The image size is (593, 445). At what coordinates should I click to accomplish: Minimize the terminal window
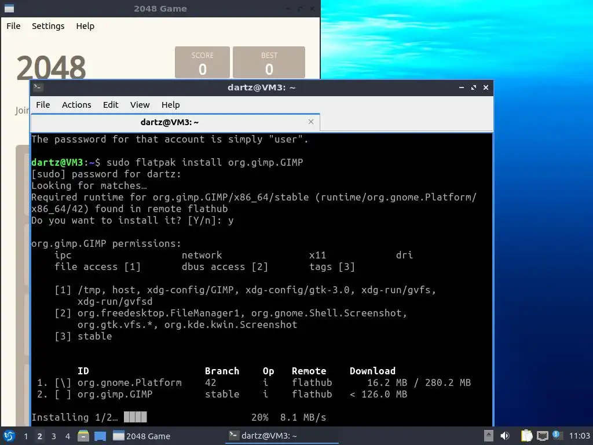point(462,87)
